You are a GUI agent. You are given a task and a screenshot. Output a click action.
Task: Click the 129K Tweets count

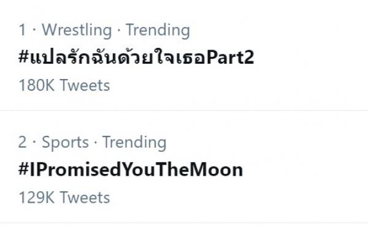pyautogui.click(x=64, y=197)
